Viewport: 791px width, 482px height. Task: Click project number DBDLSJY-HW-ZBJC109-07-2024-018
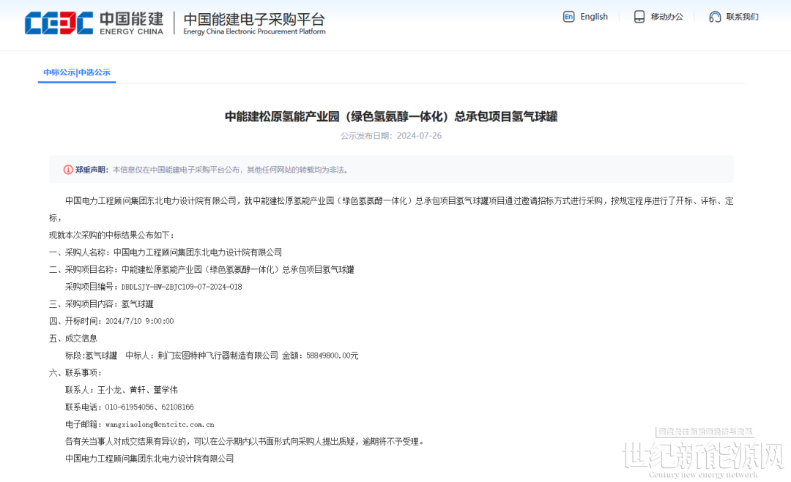pyautogui.click(x=182, y=287)
